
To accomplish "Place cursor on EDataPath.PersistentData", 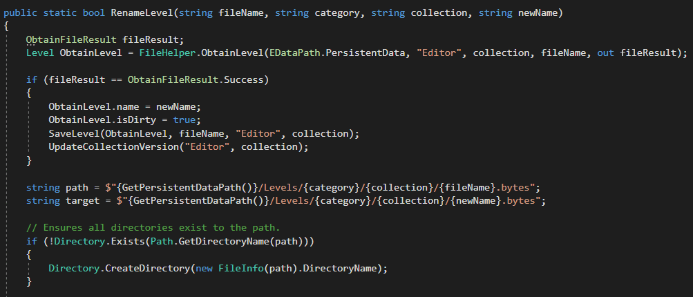I will 337,52.
